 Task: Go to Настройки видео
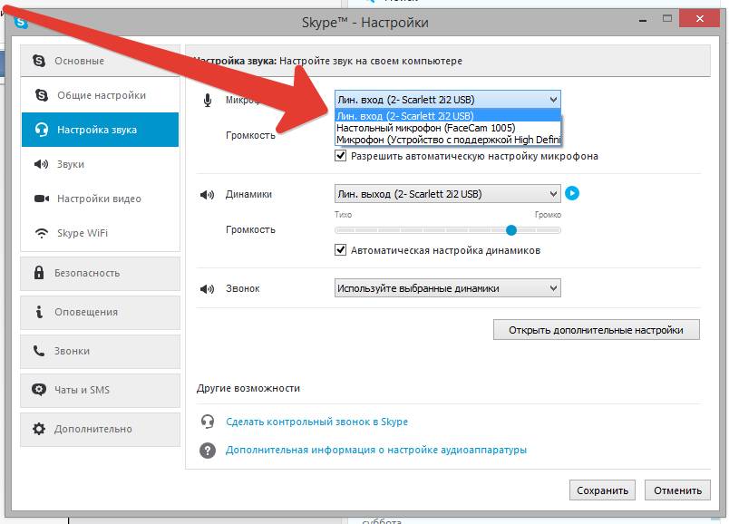pyautogui.click(x=100, y=199)
